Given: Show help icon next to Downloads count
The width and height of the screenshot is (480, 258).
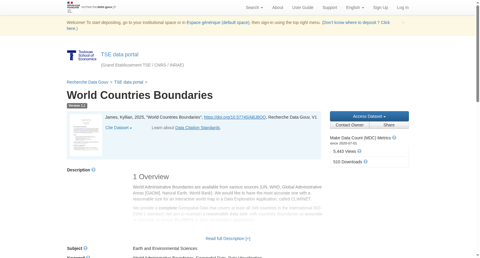Looking at the screenshot, I should tap(365, 162).
